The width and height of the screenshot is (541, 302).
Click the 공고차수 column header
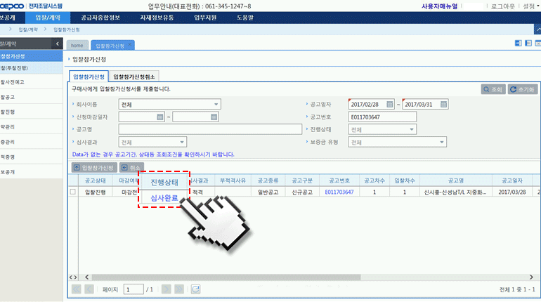click(x=374, y=180)
